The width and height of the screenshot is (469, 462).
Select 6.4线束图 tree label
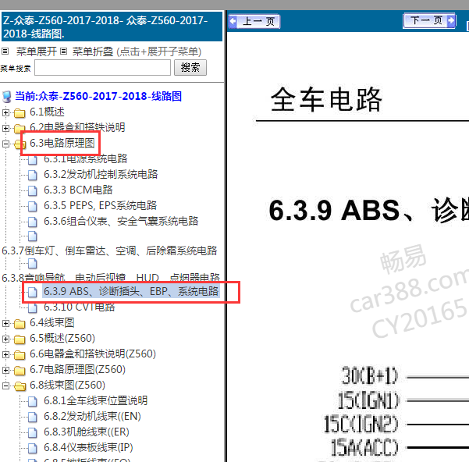(x=52, y=322)
